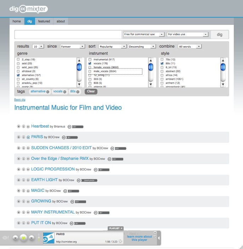Adjust the player volume slider
243x249 pixels.
39,238
